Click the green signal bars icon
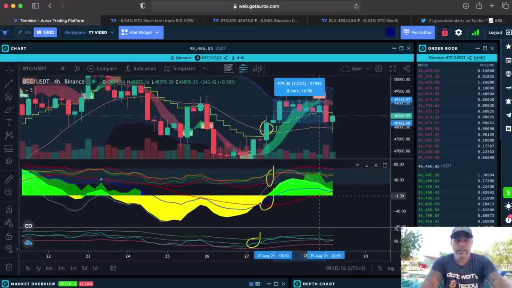 click(475, 32)
